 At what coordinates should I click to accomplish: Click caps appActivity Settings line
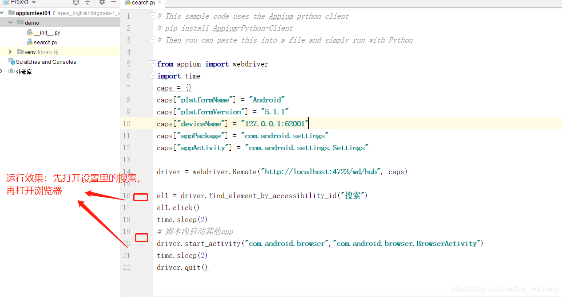pos(263,148)
